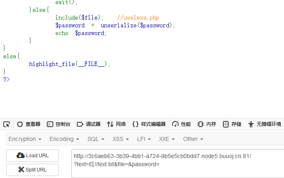
Task: Click the Network (网络) arrows icon
Action: [110, 124]
